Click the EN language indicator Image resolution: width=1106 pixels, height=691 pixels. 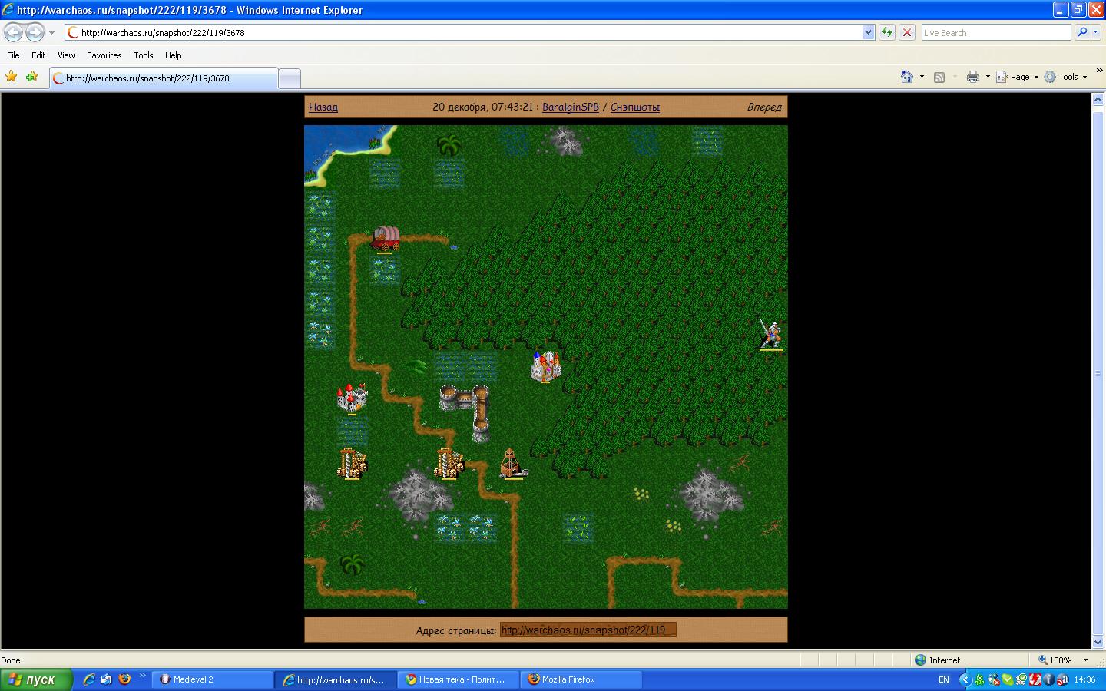(x=944, y=679)
